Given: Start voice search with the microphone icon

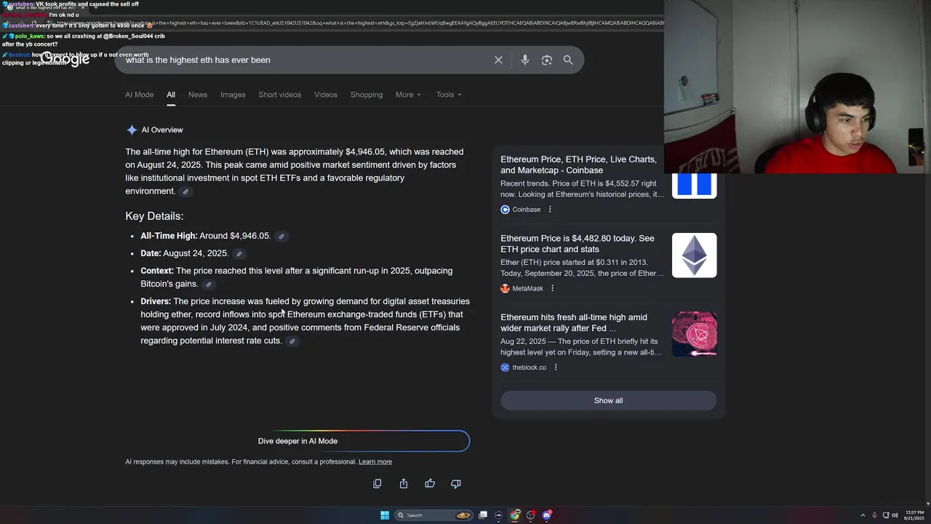Looking at the screenshot, I should click(x=524, y=60).
